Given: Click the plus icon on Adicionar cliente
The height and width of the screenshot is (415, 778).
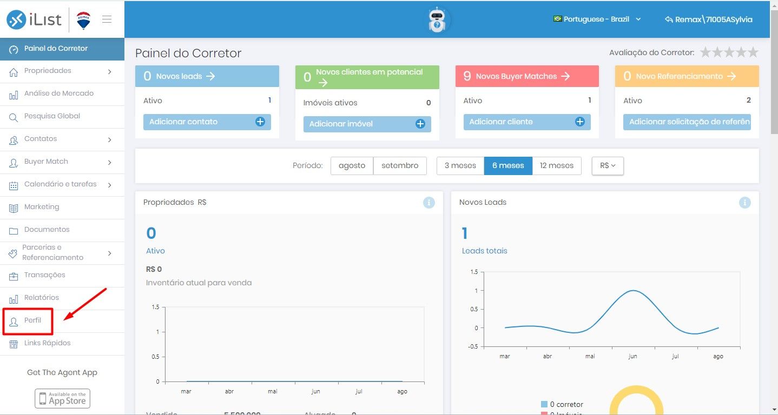Looking at the screenshot, I should pyautogui.click(x=580, y=122).
